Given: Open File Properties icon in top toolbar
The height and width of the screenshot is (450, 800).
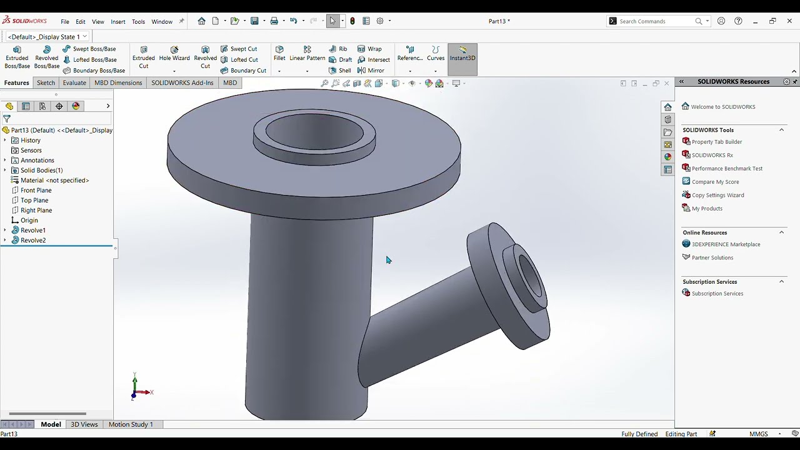Looking at the screenshot, I should [x=366, y=21].
